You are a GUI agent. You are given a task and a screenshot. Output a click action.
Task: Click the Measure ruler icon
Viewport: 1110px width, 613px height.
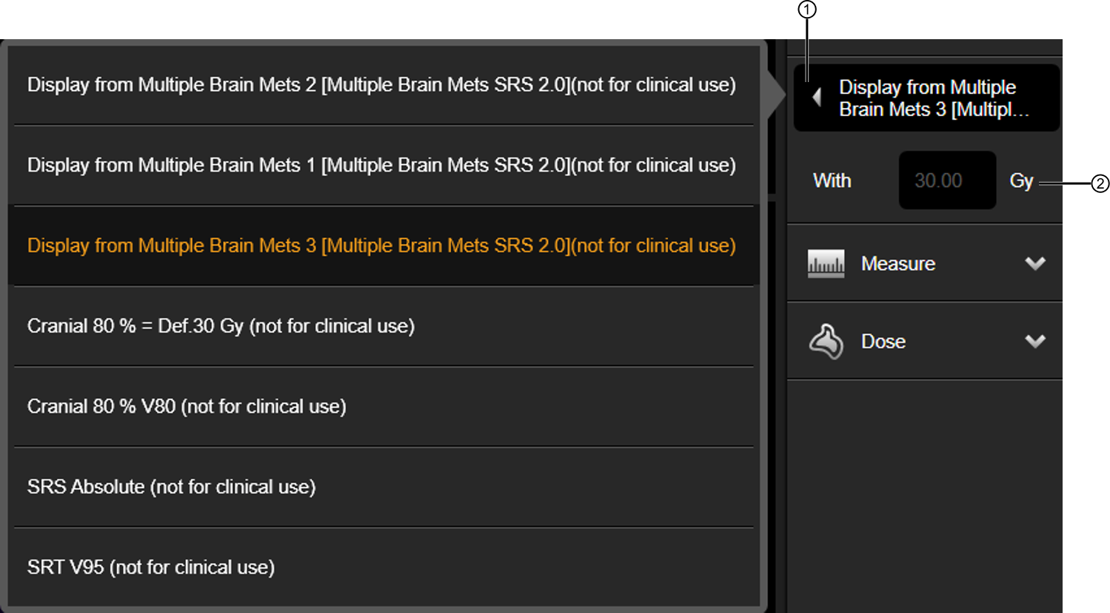coord(826,264)
